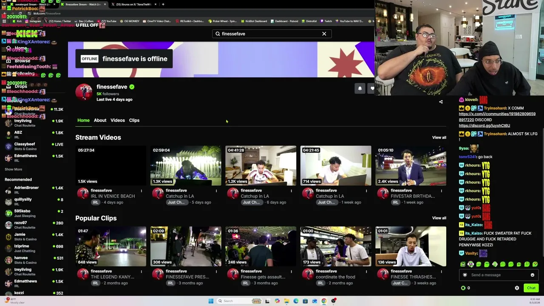Open Iziprime's Just Chatting stream
This screenshot has width=544, height=306.
(34, 248)
